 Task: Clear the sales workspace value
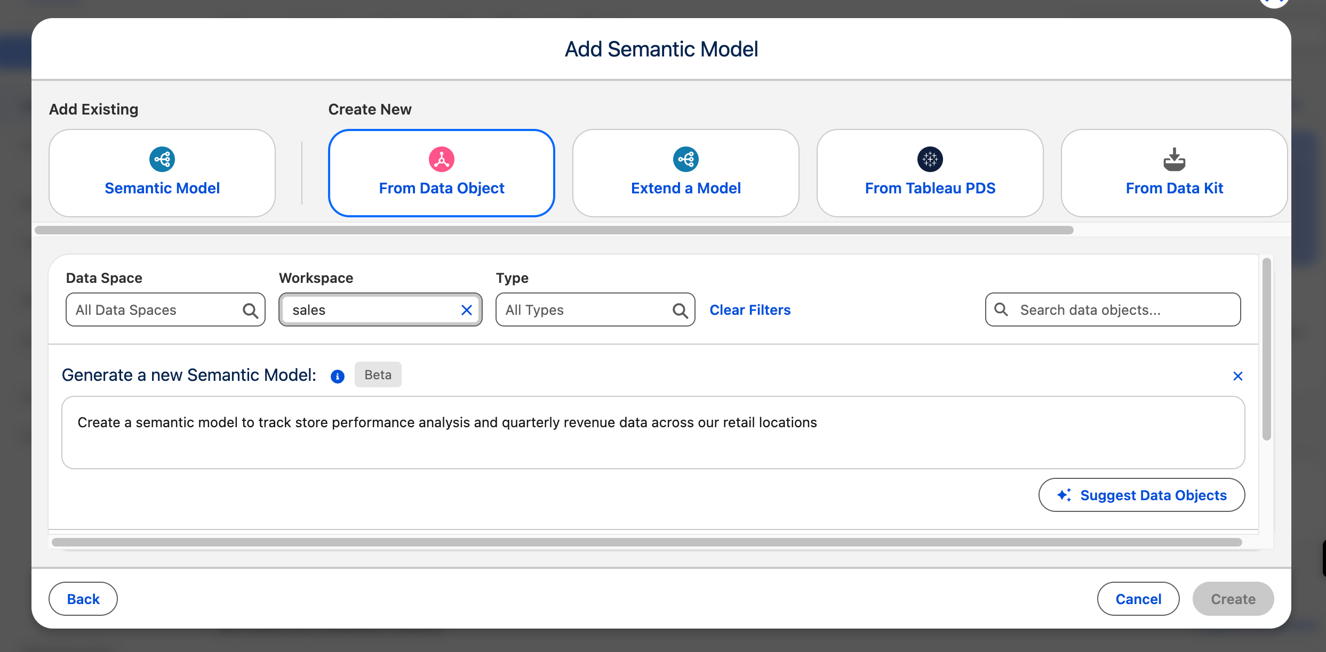(467, 310)
